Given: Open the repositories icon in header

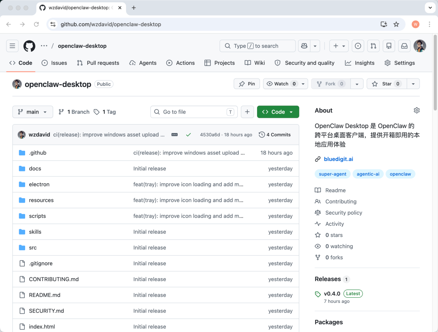Looking at the screenshot, I should pyautogui.click(x=389, y=46).
